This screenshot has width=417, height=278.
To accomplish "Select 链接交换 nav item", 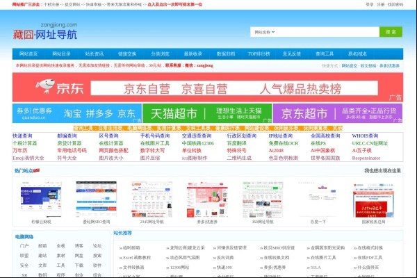I will point(127,54).
